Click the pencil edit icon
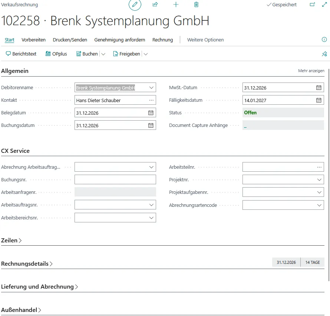 pyautogui.click(x=135, y=4)
